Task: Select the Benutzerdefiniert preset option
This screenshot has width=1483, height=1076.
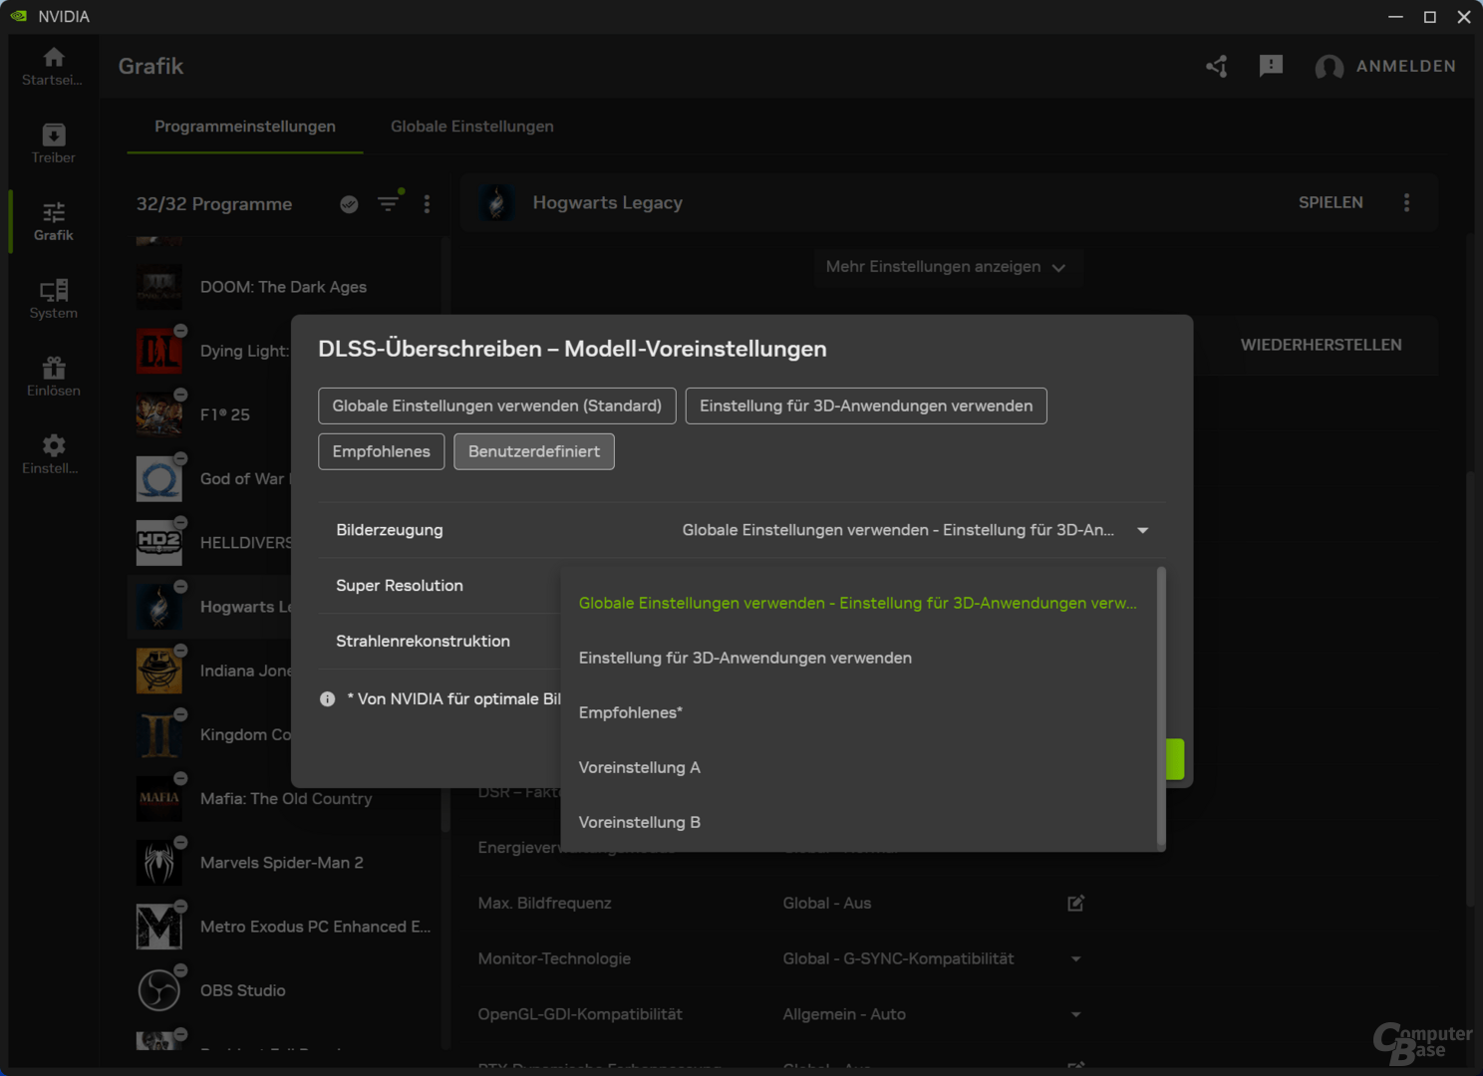Action: [533, 451]
